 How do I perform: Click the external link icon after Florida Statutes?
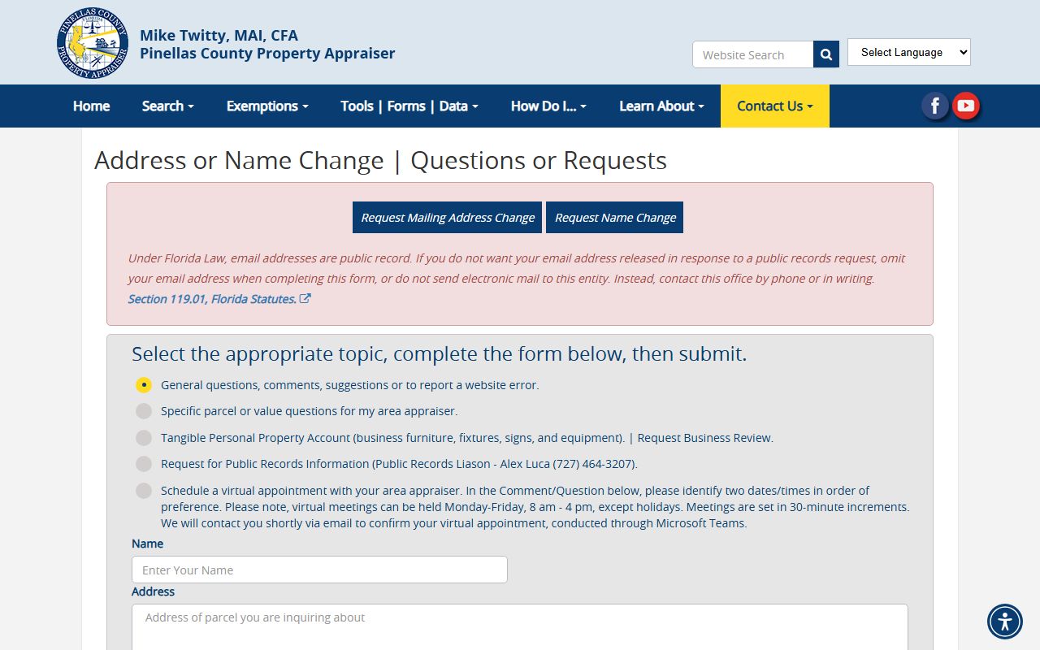(x=305, y=298)
